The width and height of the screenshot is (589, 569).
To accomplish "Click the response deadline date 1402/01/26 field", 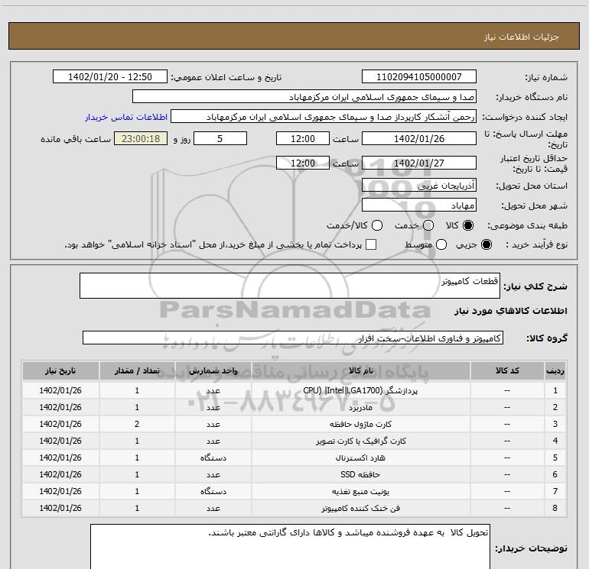I will pos(419,138).
